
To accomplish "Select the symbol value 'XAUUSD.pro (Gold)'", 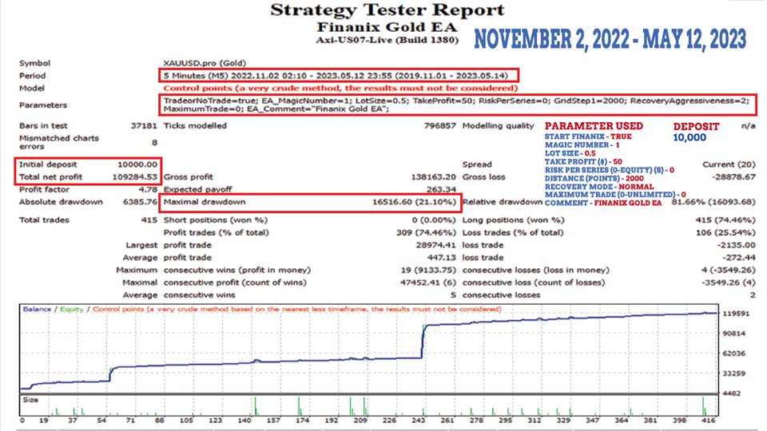I will click(x=205, y=63).
